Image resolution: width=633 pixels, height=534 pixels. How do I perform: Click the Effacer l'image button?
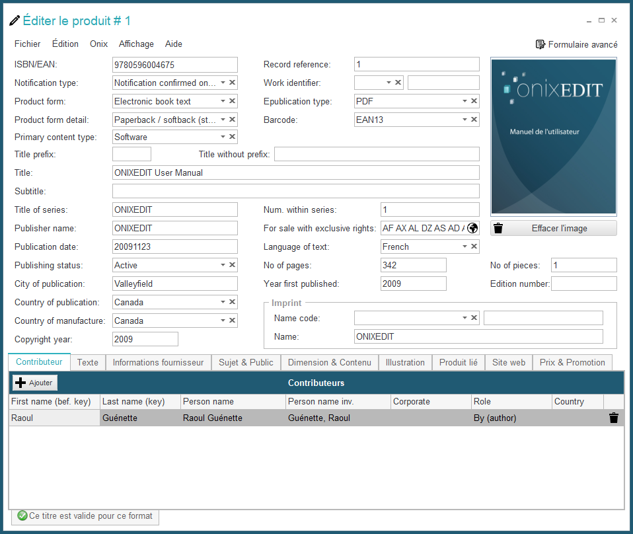click(x=553, y=228)
